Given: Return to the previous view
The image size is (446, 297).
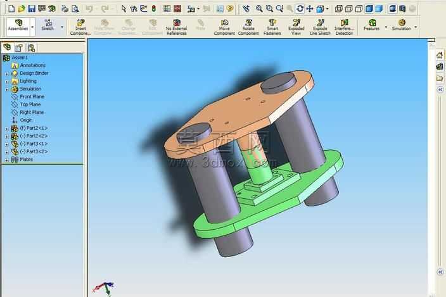Looking at the screenshot, I should coord(246,9).
